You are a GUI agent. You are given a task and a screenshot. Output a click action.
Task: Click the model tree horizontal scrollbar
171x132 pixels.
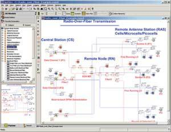tap(16, 81)
